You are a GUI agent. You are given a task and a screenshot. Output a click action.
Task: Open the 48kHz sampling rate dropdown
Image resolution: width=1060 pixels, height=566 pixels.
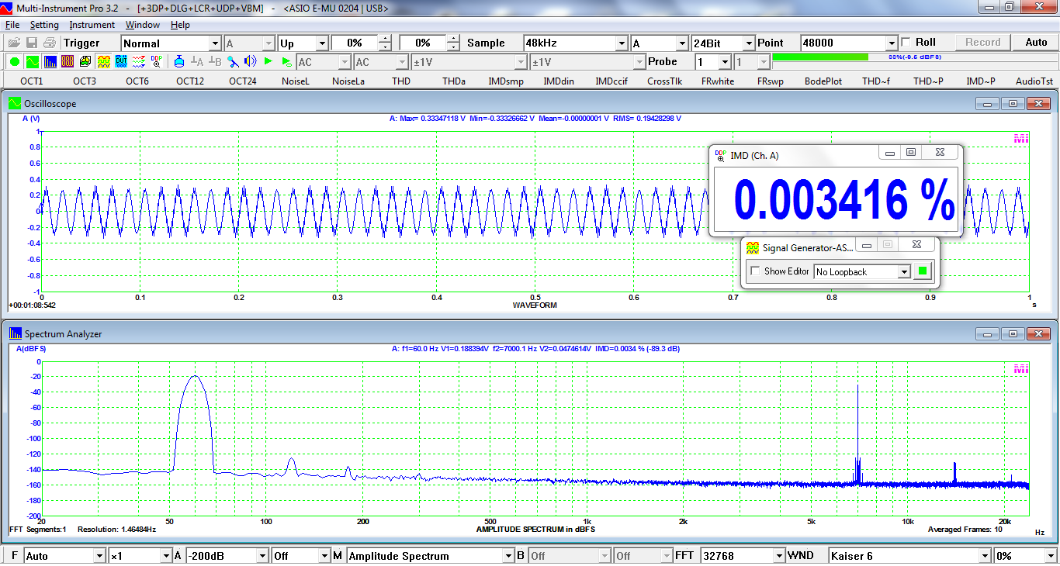click(x=620, y=43)
